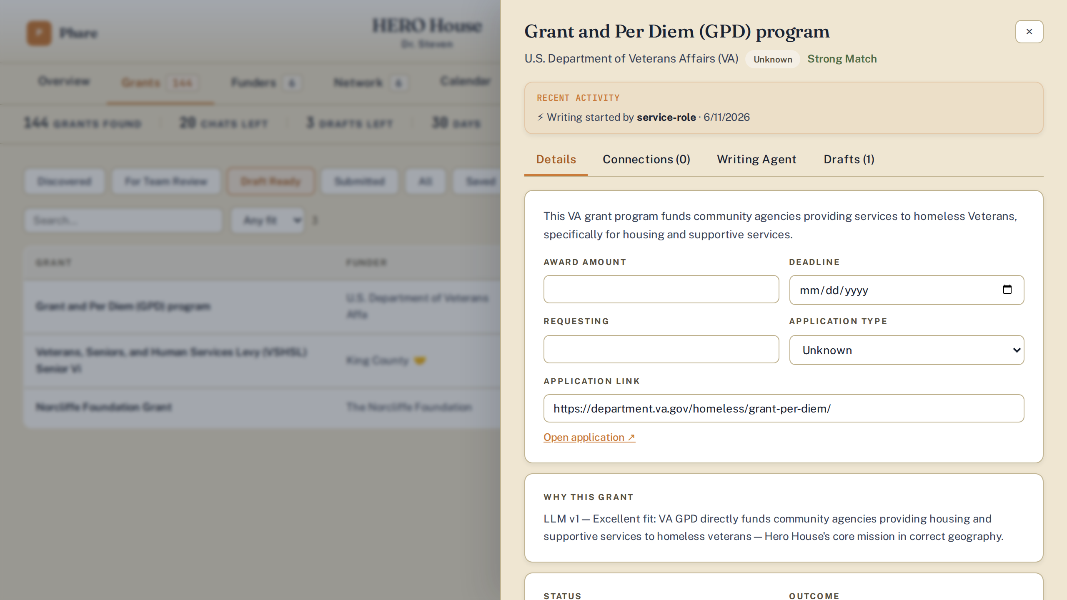The image size is (1067, 600).
Task: Close the grant details panel
Action: coord(1029,32)
